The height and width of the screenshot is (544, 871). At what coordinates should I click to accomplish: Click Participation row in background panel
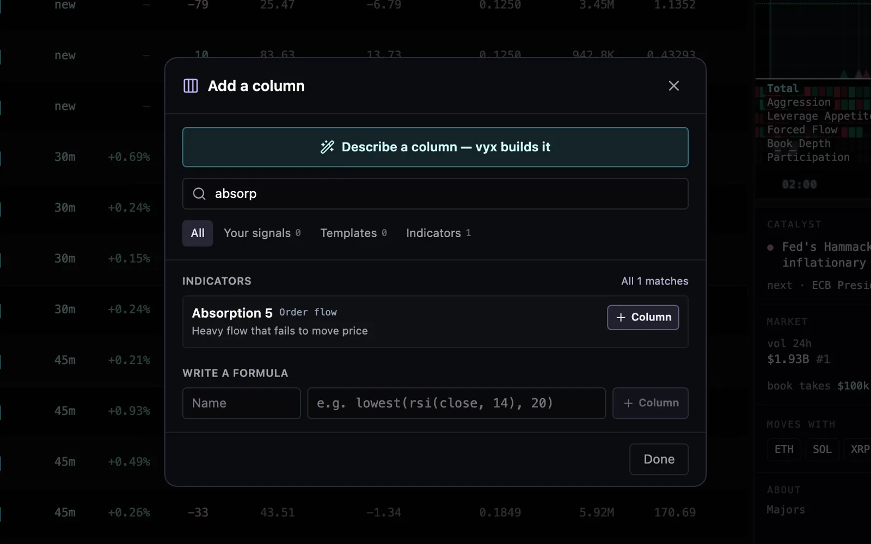coord(808,157)
